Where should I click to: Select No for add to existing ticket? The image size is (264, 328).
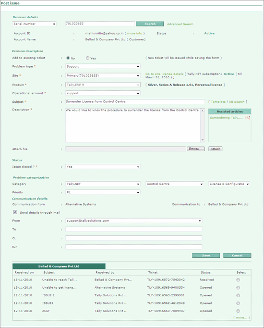[x=68, y=58]
